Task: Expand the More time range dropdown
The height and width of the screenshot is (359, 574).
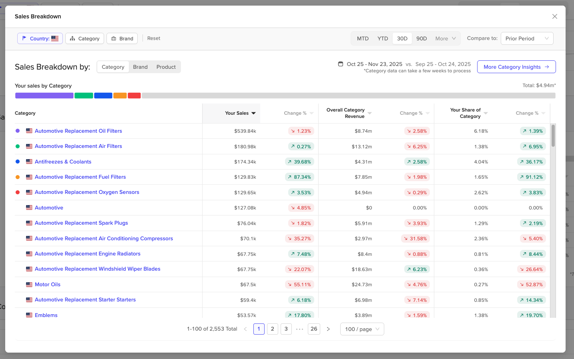Action: coord(446,38)
